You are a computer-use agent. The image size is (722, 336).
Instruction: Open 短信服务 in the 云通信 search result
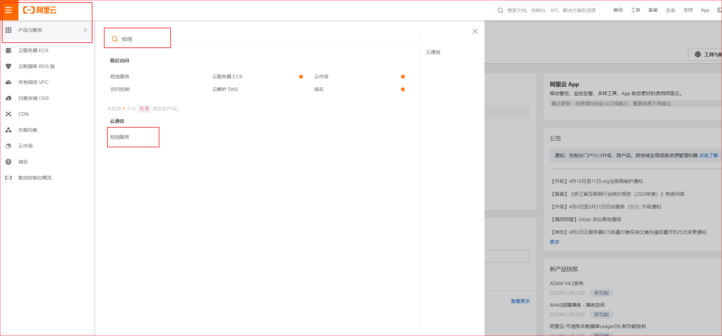[120, 137]
